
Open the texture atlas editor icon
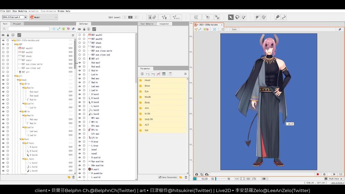click(152, 17)
